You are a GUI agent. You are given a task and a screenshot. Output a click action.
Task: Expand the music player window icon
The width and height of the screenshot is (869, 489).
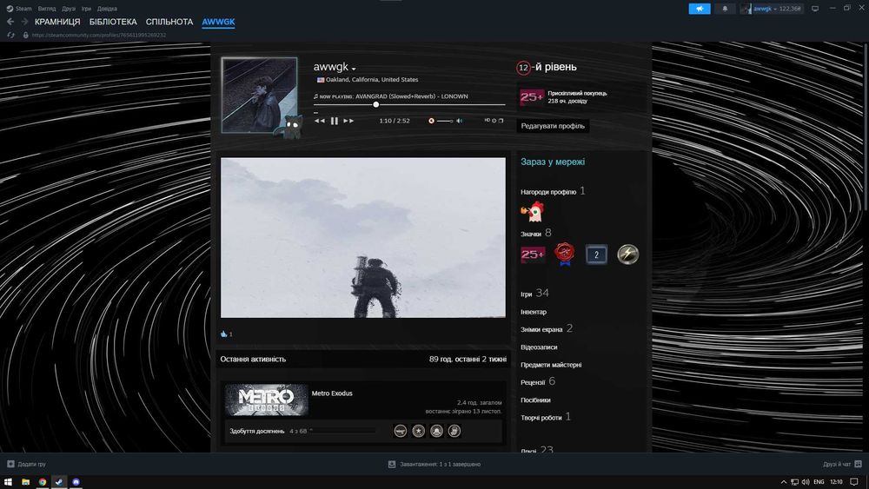[x=501, y=120]
